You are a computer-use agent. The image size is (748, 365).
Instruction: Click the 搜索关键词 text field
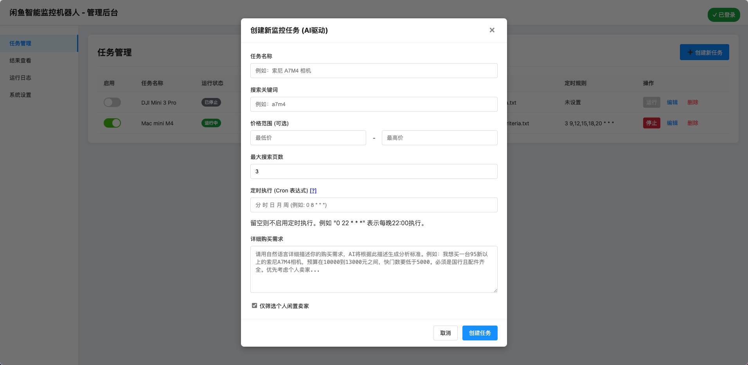coord(374,104)
